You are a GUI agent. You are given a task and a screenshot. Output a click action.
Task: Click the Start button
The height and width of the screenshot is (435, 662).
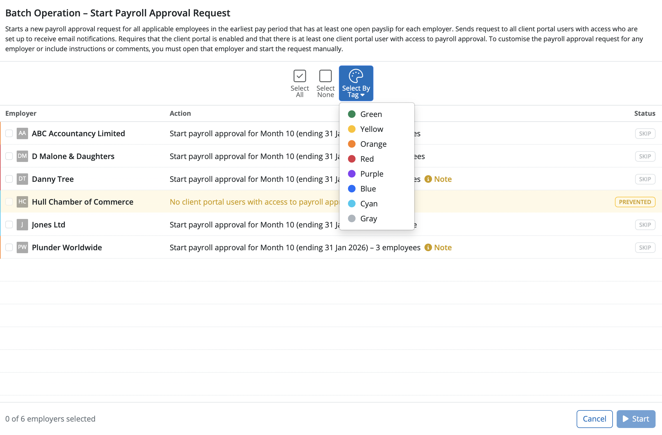pos(636,419)
